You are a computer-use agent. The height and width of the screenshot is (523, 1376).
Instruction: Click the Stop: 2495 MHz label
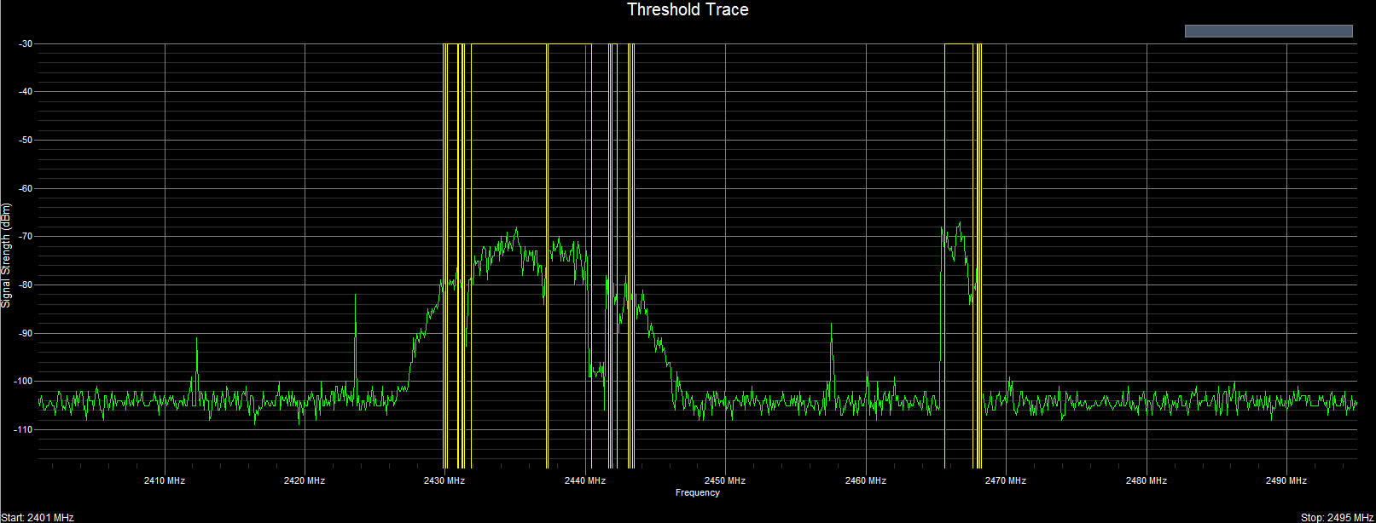(1338, 517)
